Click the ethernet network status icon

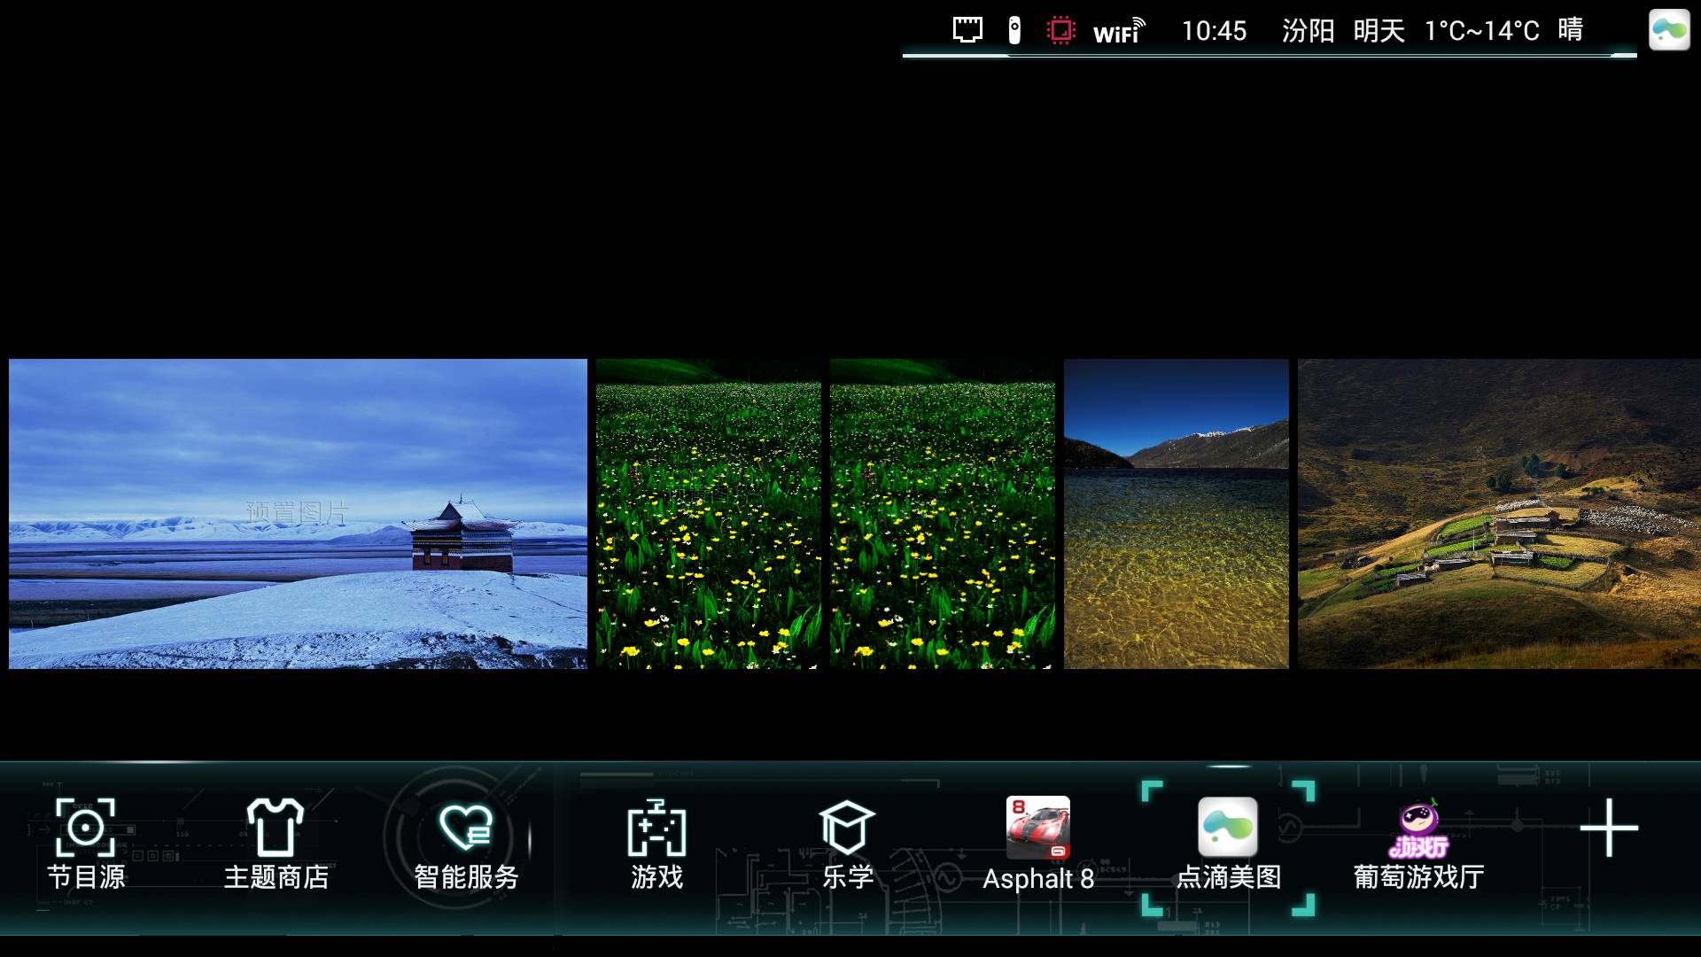(x=967, y=30)
